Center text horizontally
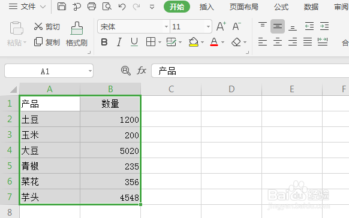 pyautogui.click(x=278, y=42)
